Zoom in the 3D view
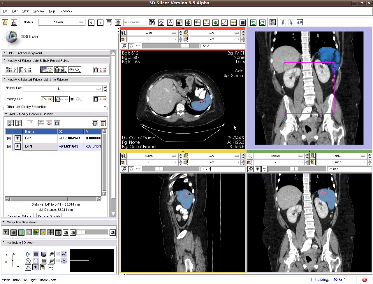The height and width of the screenshot is (284, 373). (52, 254)
